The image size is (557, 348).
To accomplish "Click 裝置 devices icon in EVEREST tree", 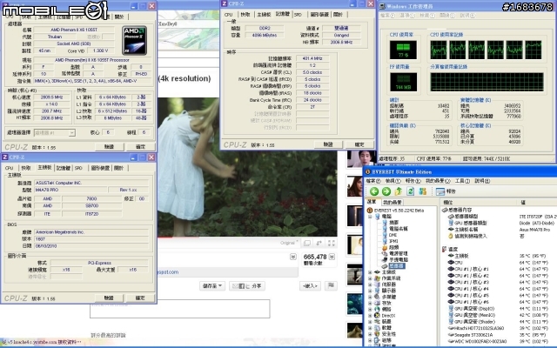I will click(377, 322).
